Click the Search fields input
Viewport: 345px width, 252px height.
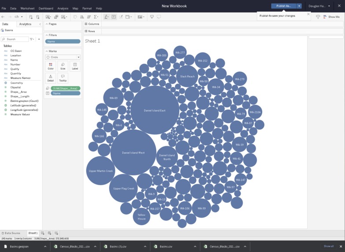pyautogui.click(x=15, y=39)
